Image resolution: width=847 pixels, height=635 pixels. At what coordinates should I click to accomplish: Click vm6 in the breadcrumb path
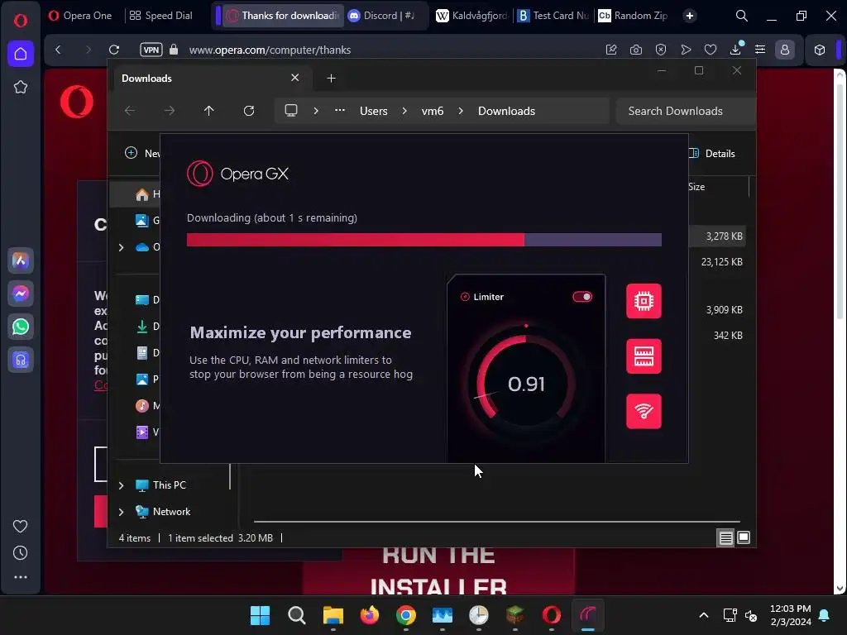(432, 112)
